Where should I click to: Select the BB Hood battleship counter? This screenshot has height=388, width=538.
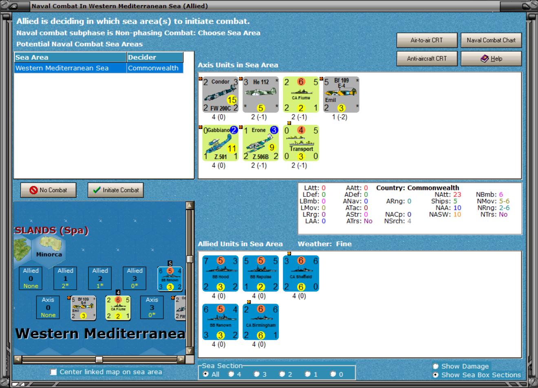[x=220, y=273]
